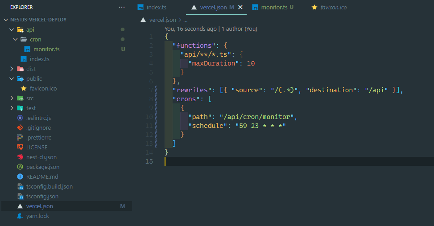Click the README.md info icon

coord(20,177)
